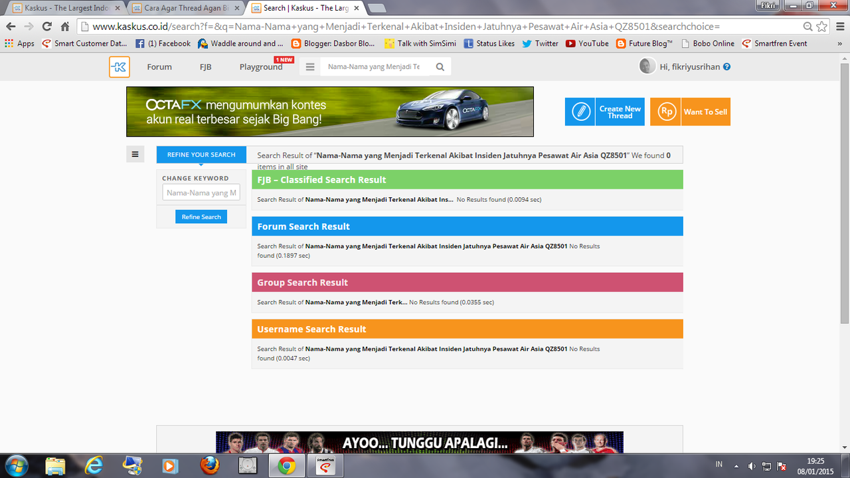Switch to Cara Agar Thread Agan tab

(x=186, y=8)
